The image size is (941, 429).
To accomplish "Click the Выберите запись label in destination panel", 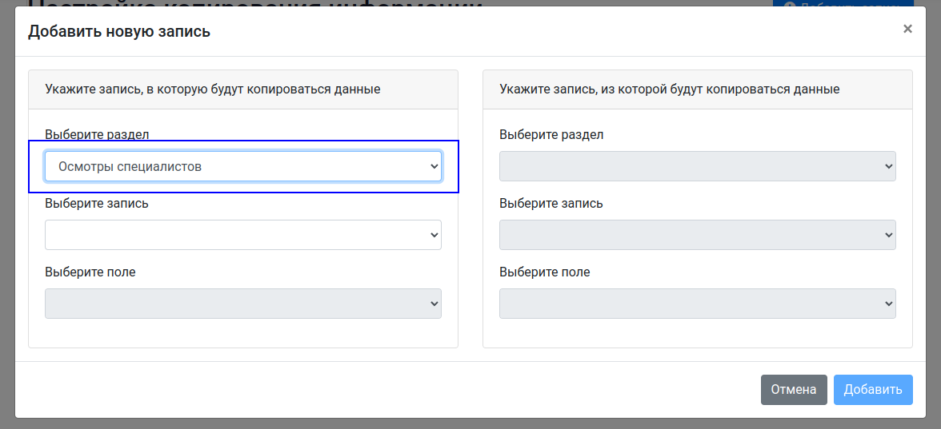I will tap(97, 203).
